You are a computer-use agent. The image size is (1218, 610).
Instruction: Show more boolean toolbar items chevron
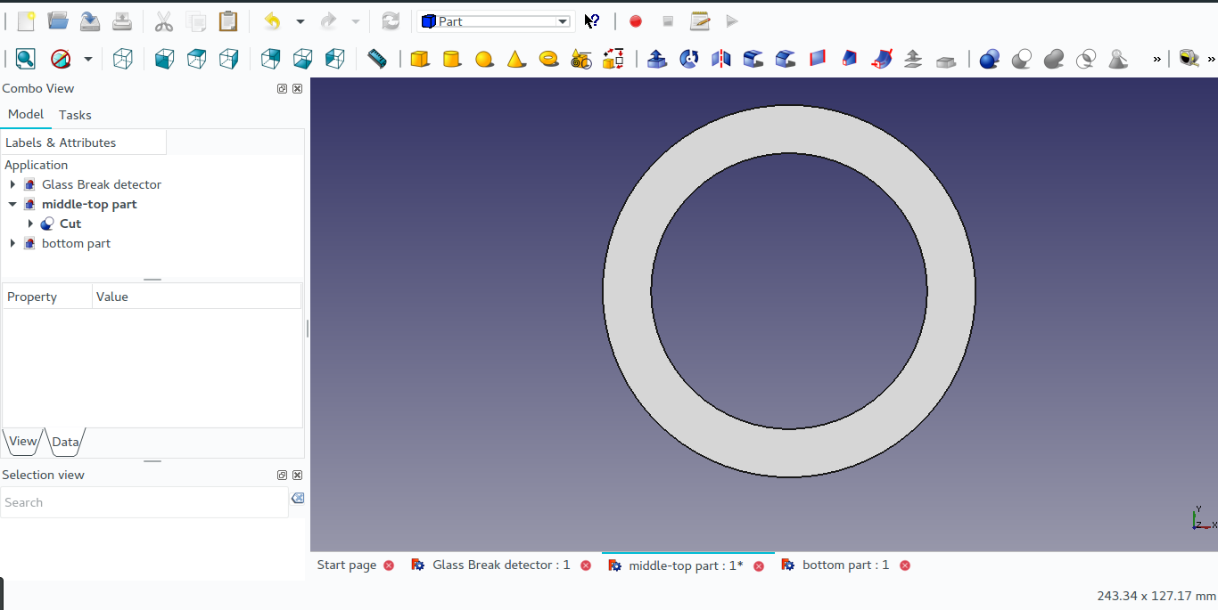[1157, 59]
